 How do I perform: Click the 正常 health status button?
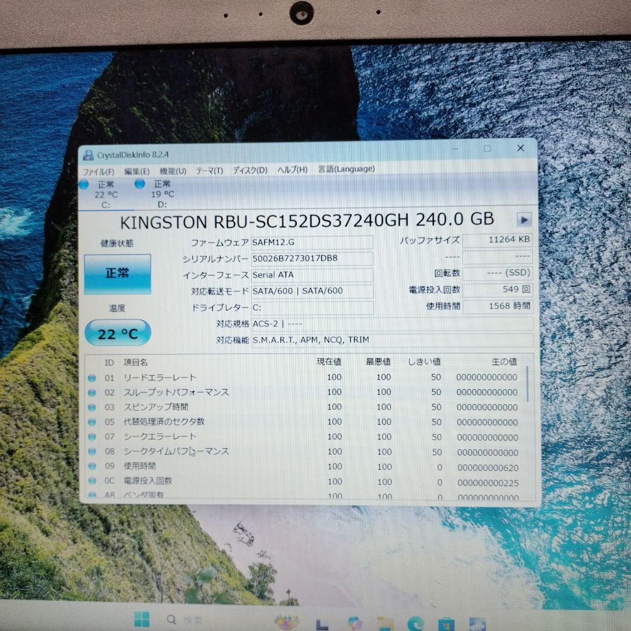pos(117,273)
